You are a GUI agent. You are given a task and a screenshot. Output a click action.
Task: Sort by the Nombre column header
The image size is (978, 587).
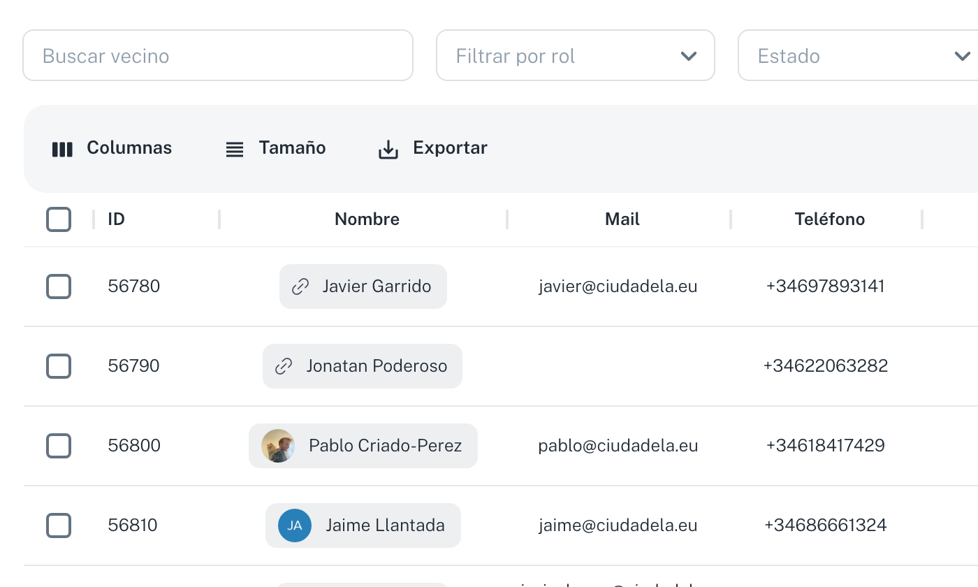click(x=367, y=219)
